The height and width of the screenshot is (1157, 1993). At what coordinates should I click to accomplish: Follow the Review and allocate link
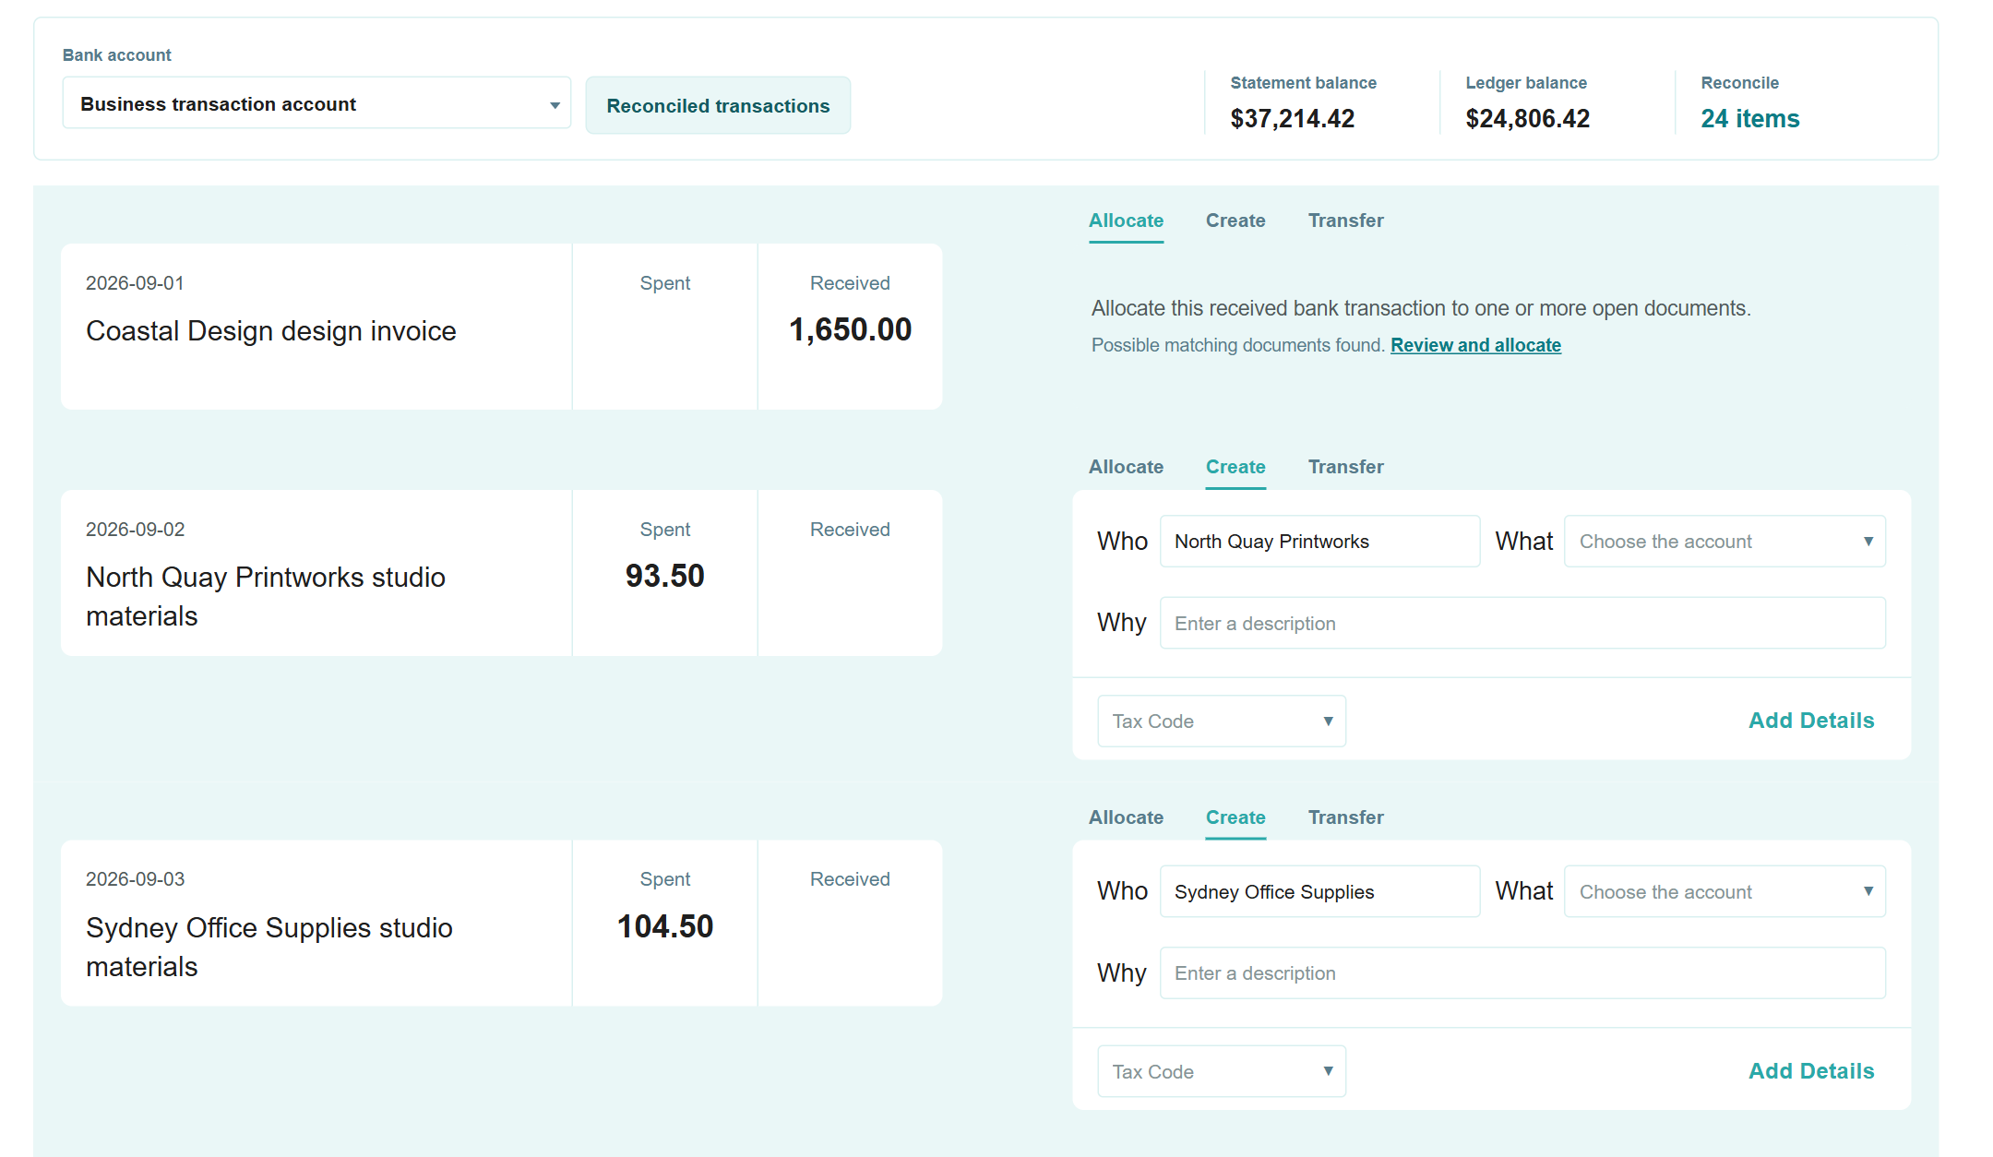tap(1475, 345)
